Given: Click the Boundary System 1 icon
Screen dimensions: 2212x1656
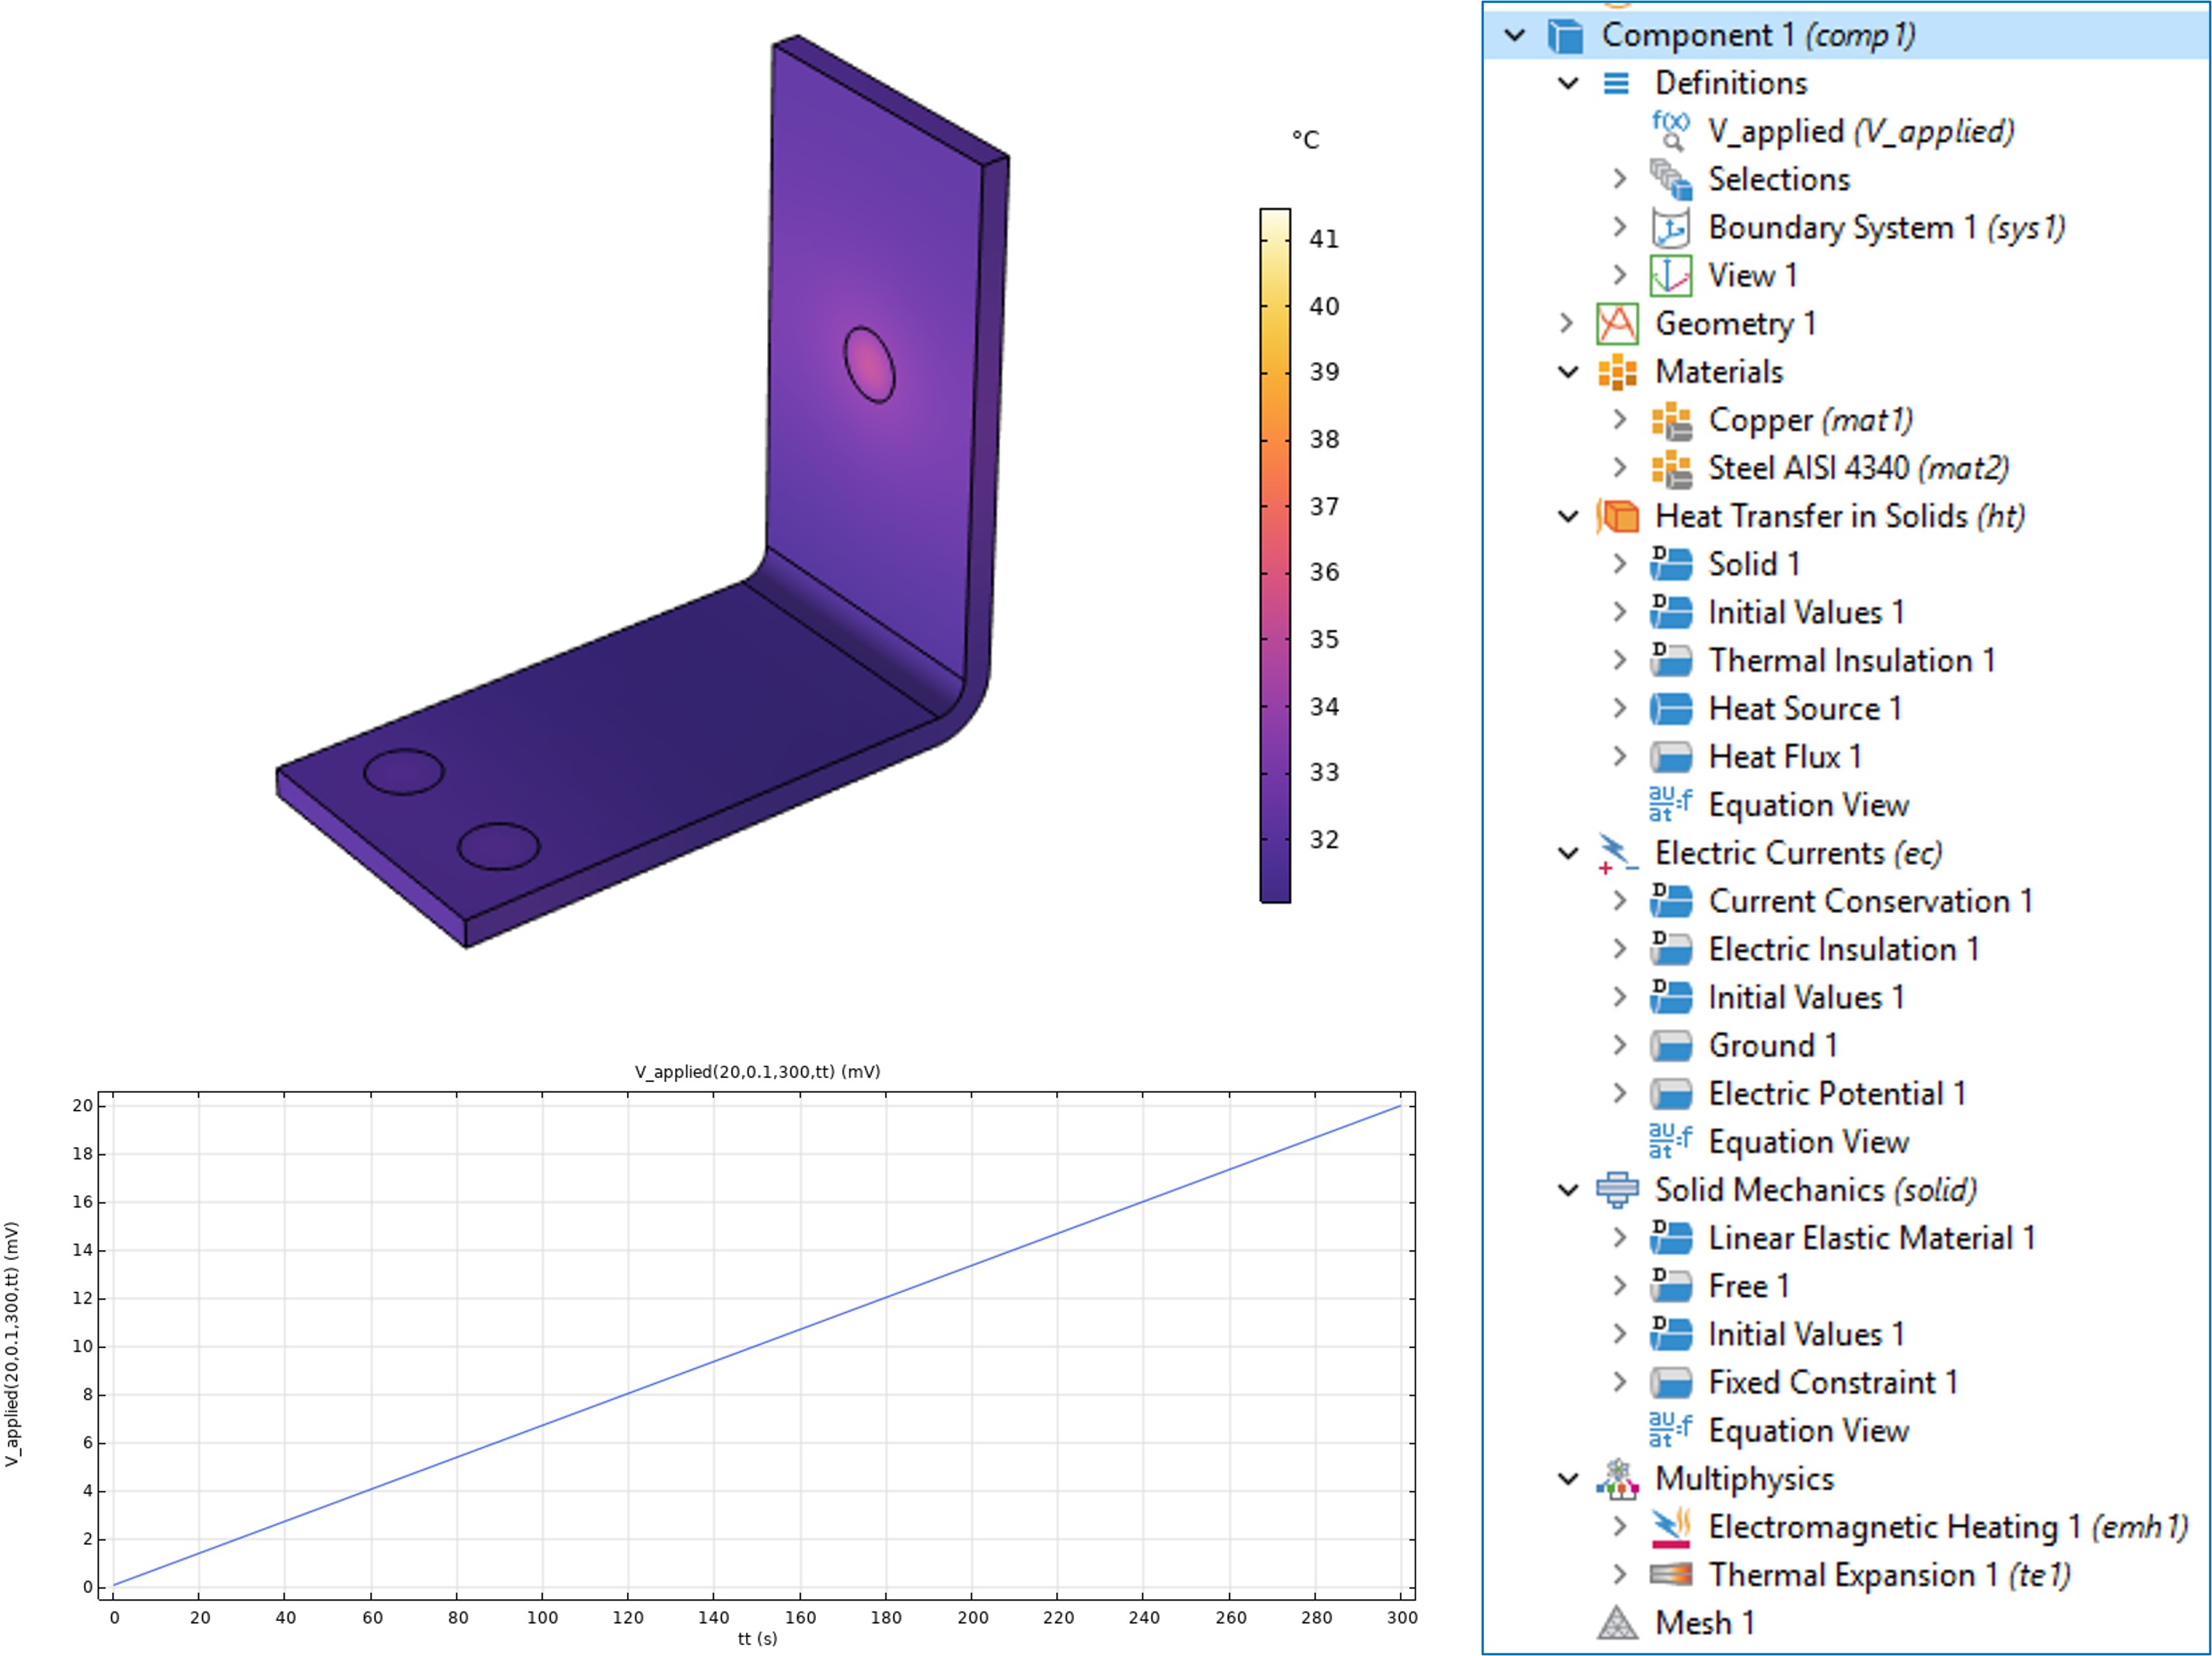Looking at the screenshot, I should (x=1670, y=228).
